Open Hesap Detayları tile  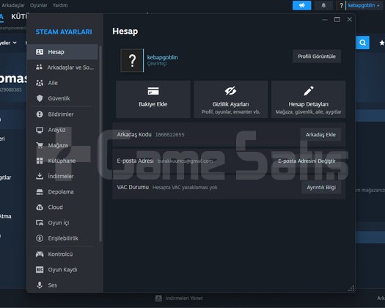309,99
